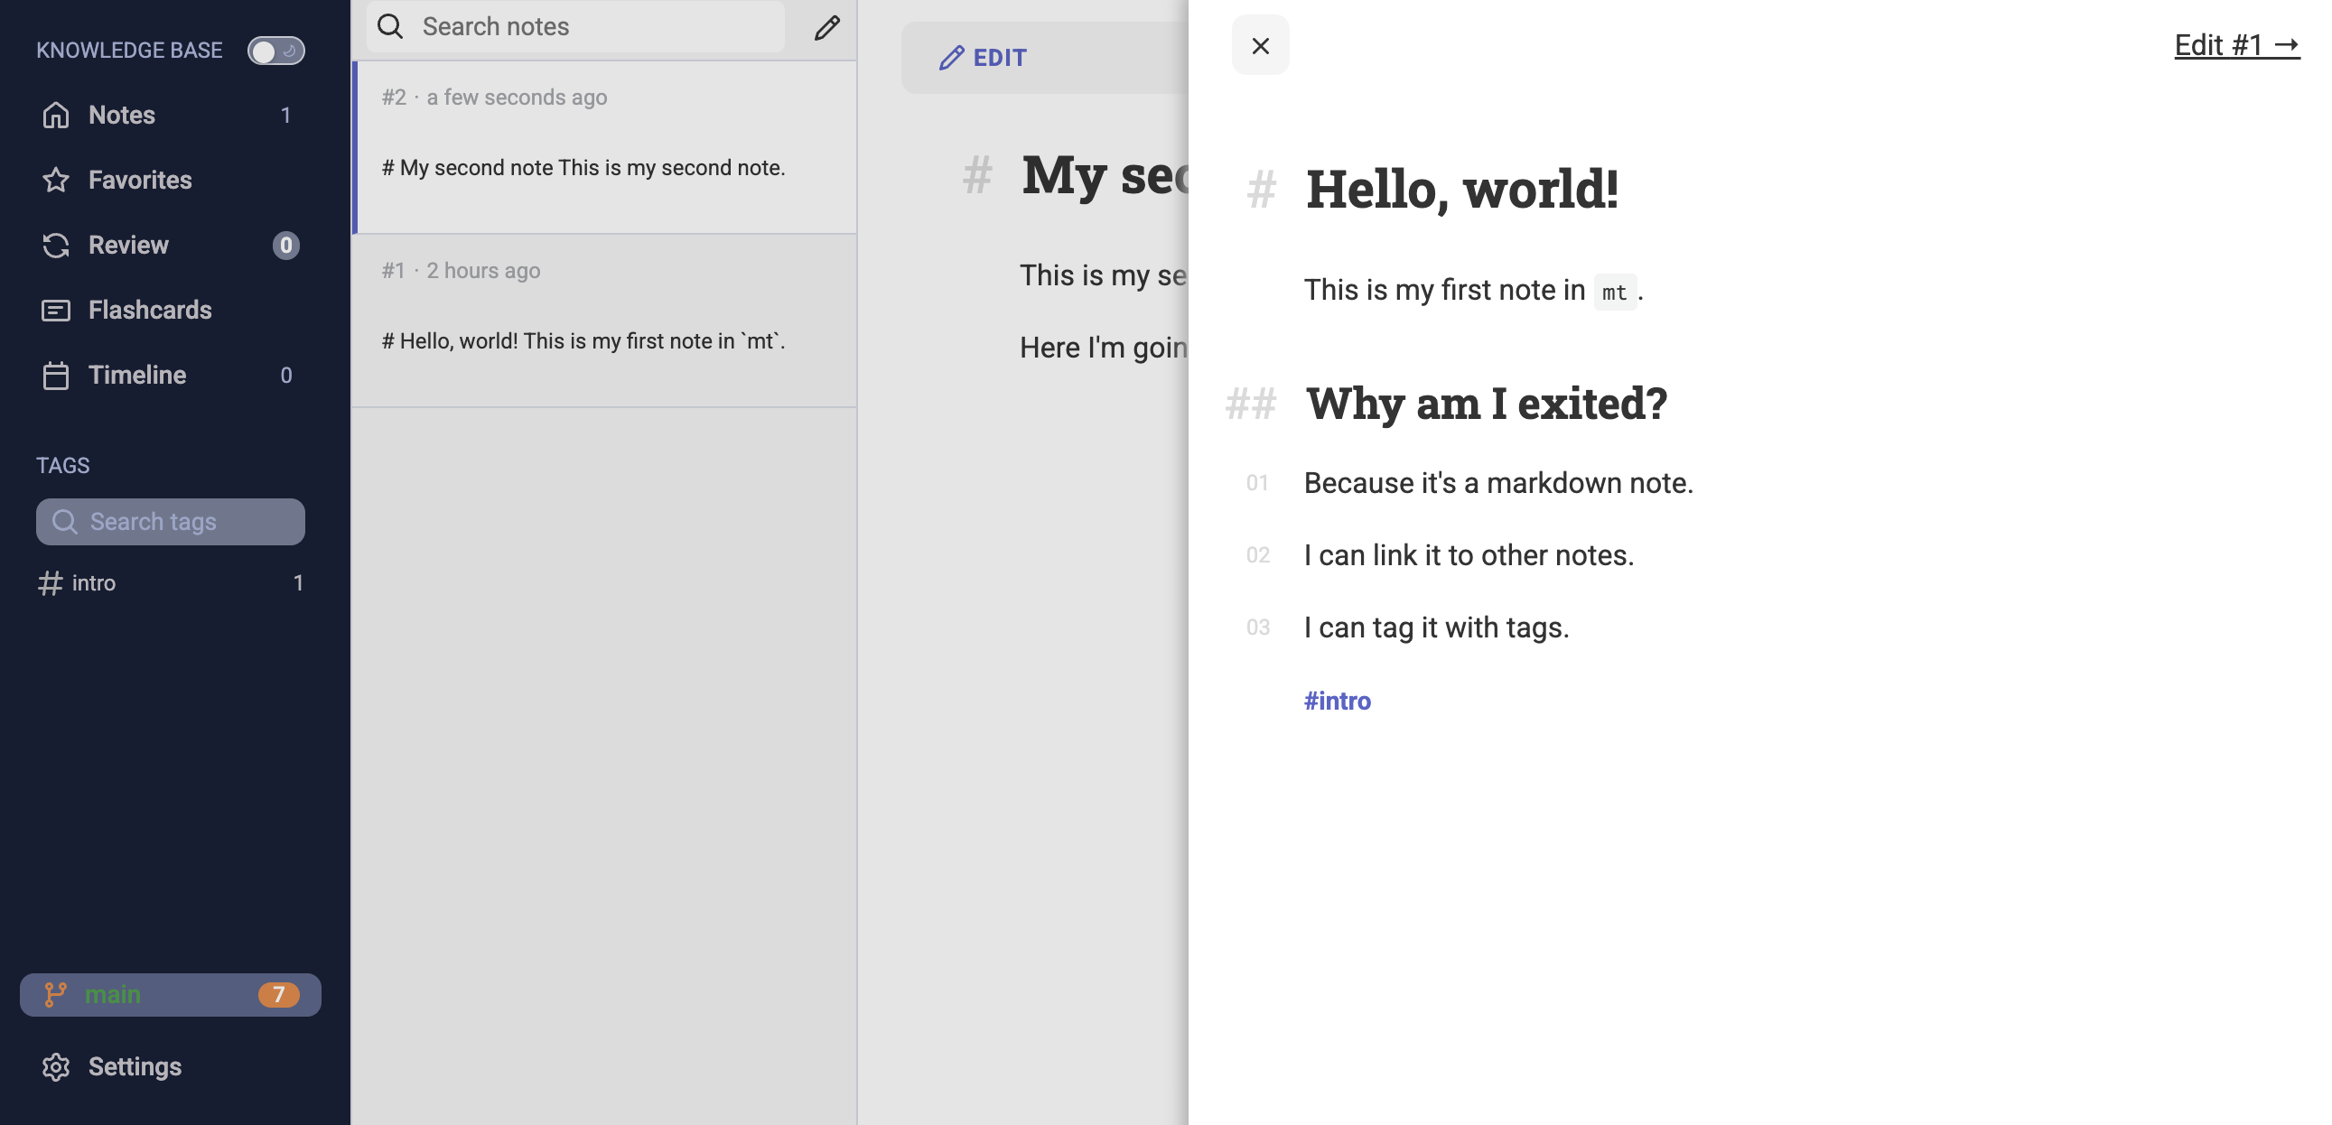
Task: Switch to the Knowledge Base header
Action: click(x=128, y=50)
